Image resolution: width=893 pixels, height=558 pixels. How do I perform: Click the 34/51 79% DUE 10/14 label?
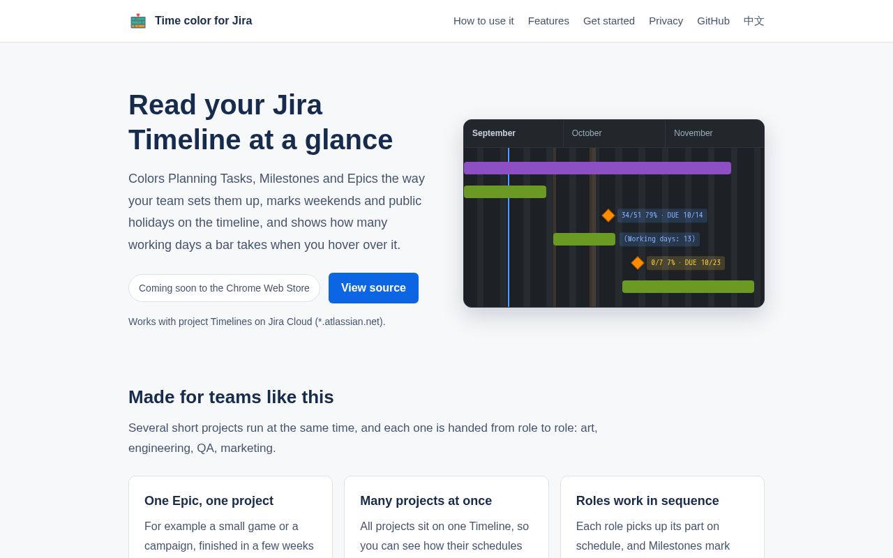(x=662, y=216)
